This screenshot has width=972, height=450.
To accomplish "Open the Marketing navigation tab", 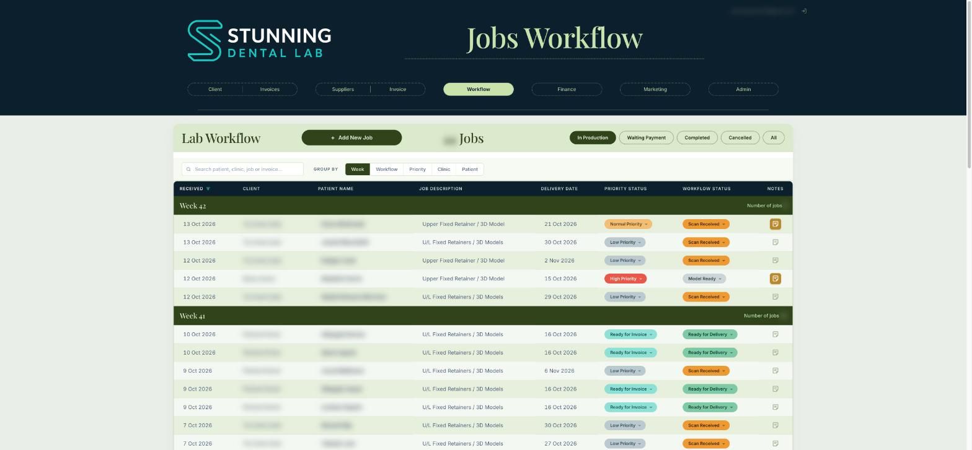I will 655,89.
